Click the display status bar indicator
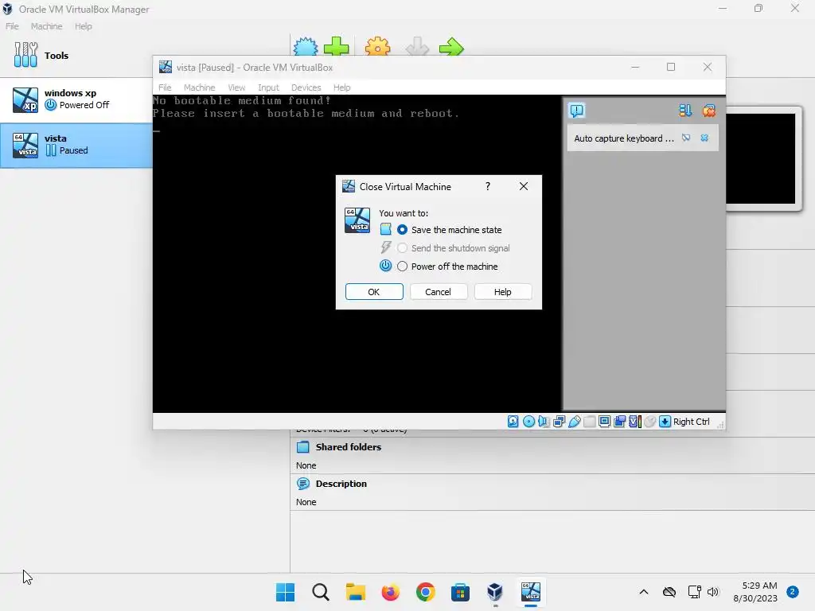The height and width of the screenshot is (611, 815). pyautogui.click(x=605, y=422)
